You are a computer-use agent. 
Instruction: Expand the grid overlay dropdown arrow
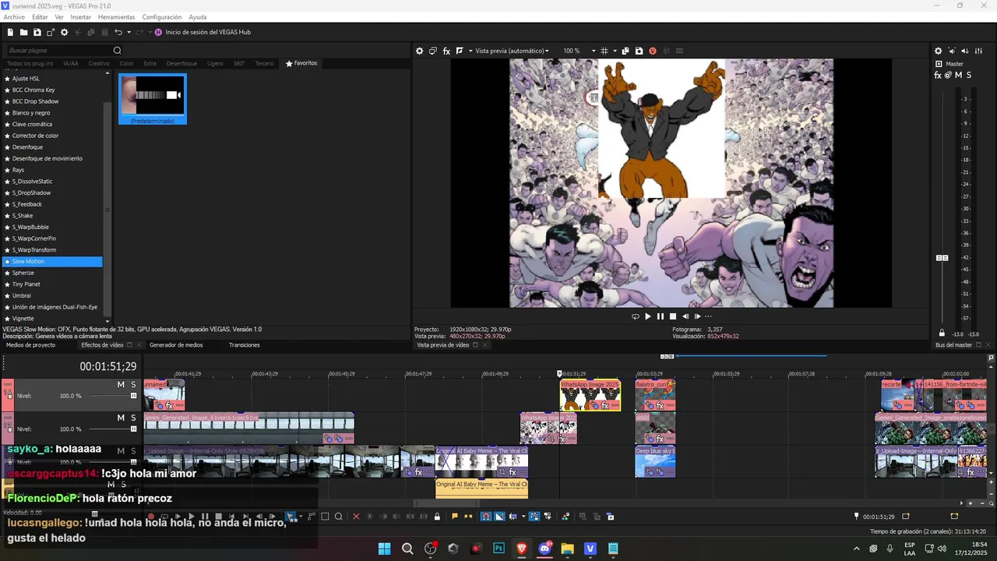[x=614, y=51]
